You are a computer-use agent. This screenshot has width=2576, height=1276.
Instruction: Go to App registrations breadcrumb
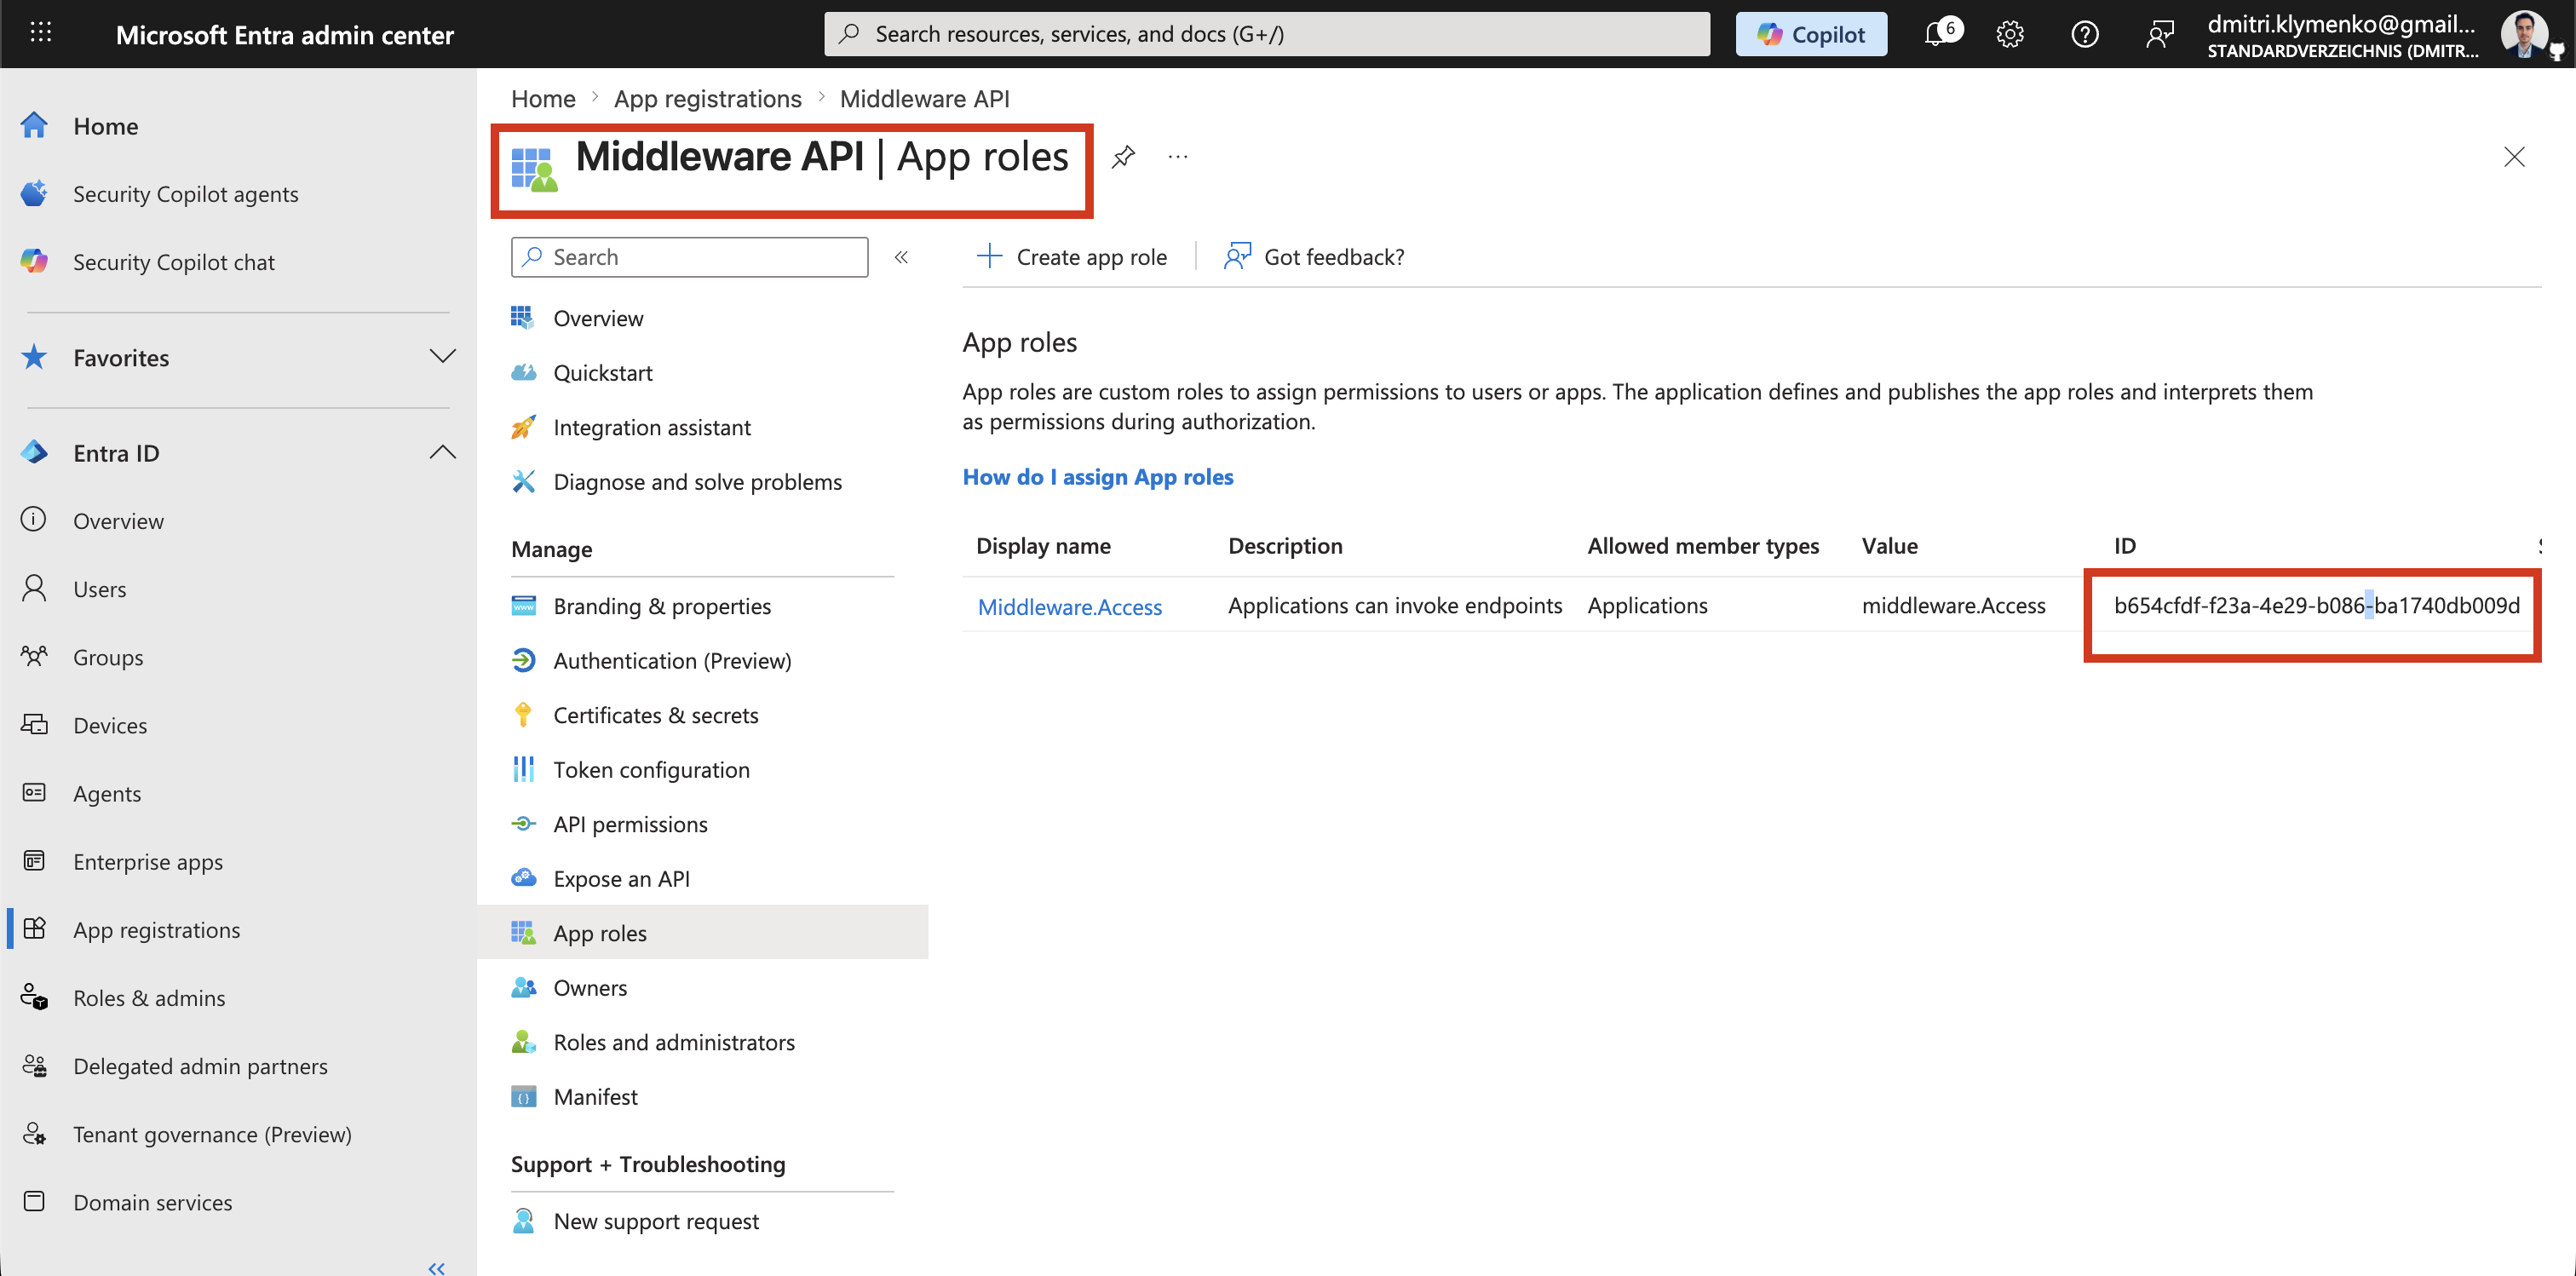[x=707, y=99]
